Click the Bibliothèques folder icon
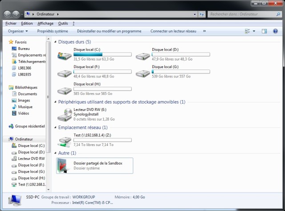This screenshot has width=285, height=211. pyautogui.click(x=11, y=87)
